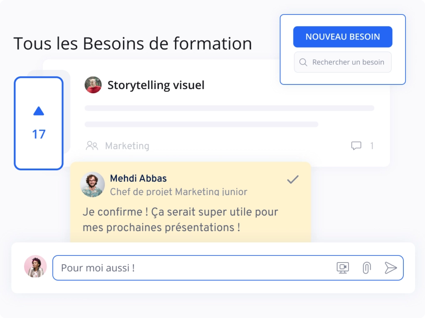Open the Storytelling visuel need title
Image resolution: width=425 pixels, height=318 pixels.
point(156,85)
